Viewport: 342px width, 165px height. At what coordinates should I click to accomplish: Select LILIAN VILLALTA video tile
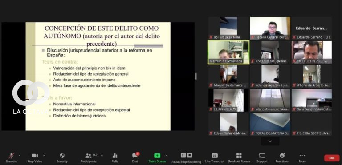228,100
